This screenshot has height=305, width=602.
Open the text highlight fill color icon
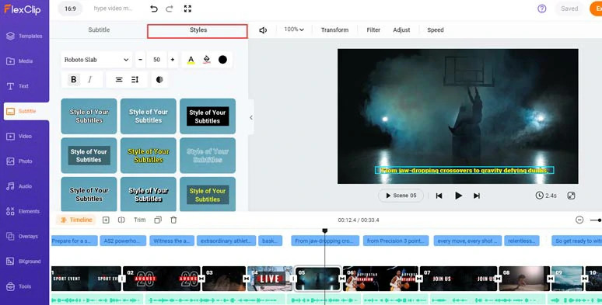[x=207, y=60]
